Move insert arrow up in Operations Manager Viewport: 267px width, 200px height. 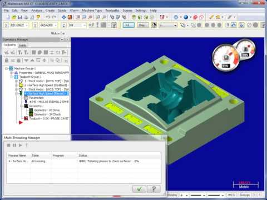pyautogui.click(x=32, y=61)
